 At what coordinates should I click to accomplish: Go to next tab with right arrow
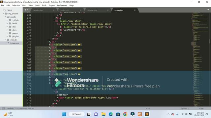(x=27, y=10)
